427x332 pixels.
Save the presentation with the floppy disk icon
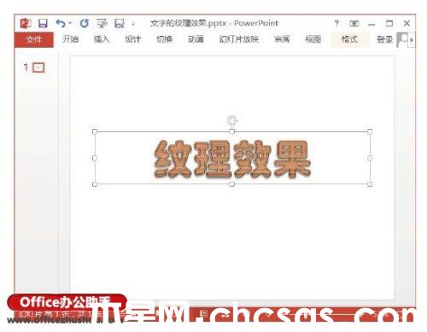pos(43,23)
